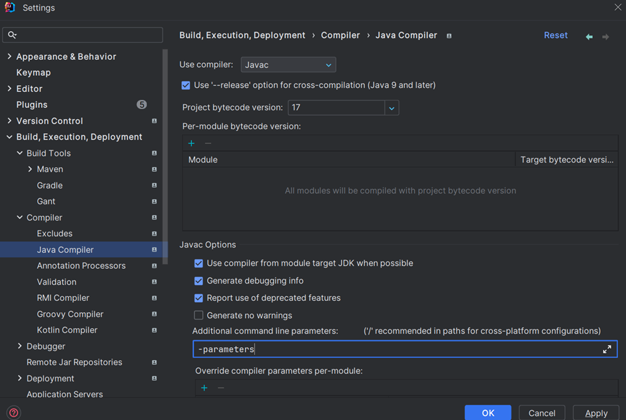Select Application Servers in tree
This screenshot has width=626, height=420.
(65, 394)
